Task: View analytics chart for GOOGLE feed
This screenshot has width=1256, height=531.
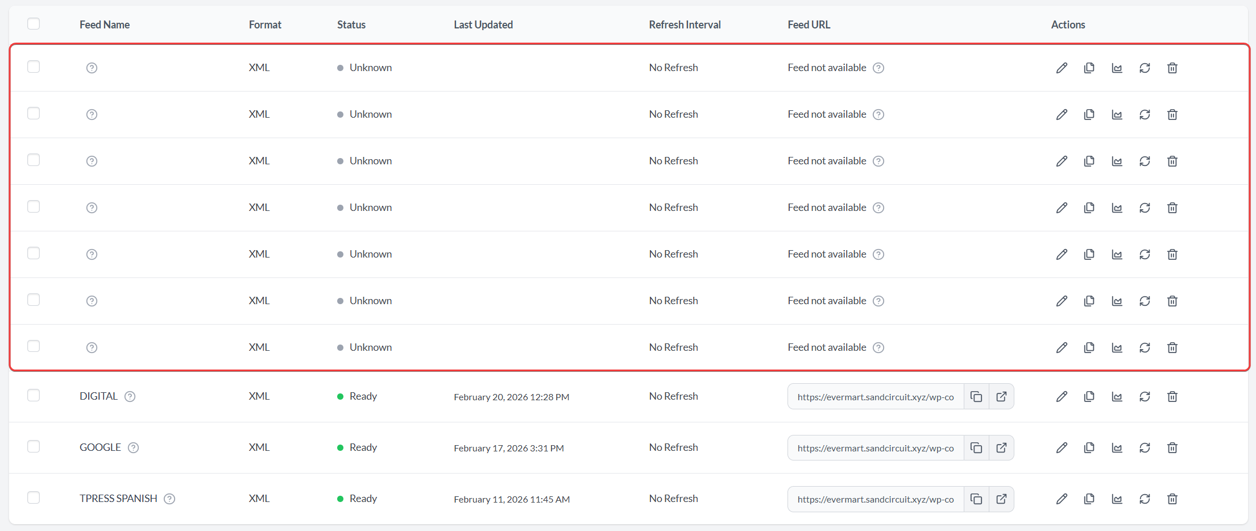Action: pyautogui.click(x=1117, y=448)
